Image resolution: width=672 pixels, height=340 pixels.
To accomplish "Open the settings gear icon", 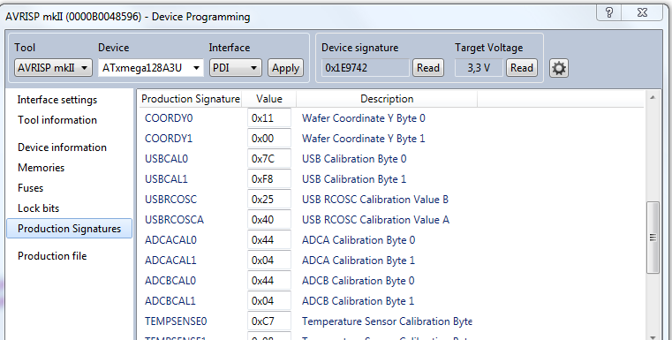I will pos(559,68).
